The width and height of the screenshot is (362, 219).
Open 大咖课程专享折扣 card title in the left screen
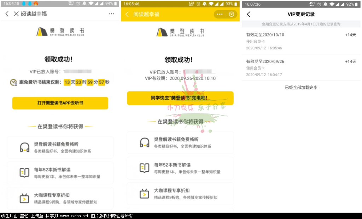tap(52, 195)
